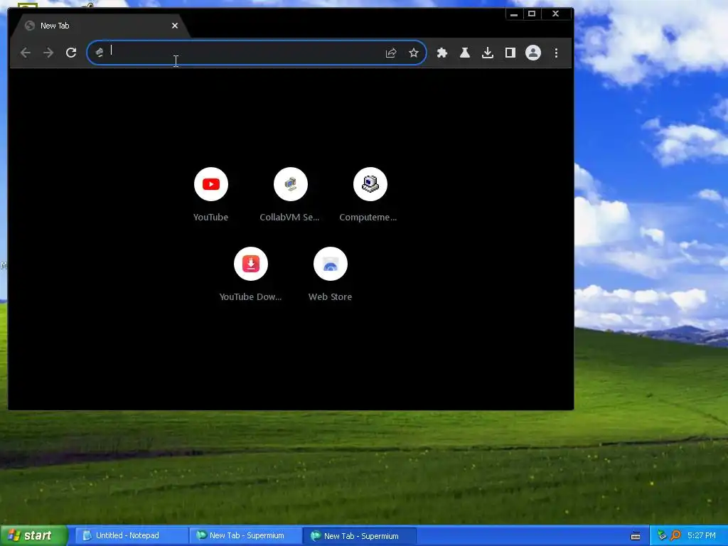Open the Experiments flask icon
Viewport: 728px width, 546px height.
click(465, 53)
